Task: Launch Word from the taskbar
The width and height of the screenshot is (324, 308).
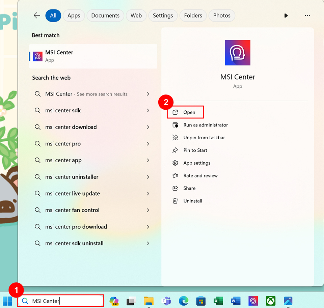Action: [x=236, y=301]
